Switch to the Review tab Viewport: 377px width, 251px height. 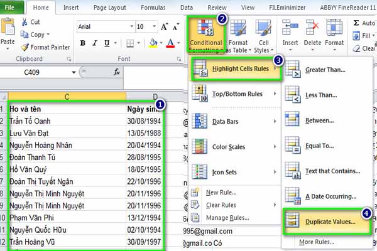pyautogui.click(x=217, y=8)
